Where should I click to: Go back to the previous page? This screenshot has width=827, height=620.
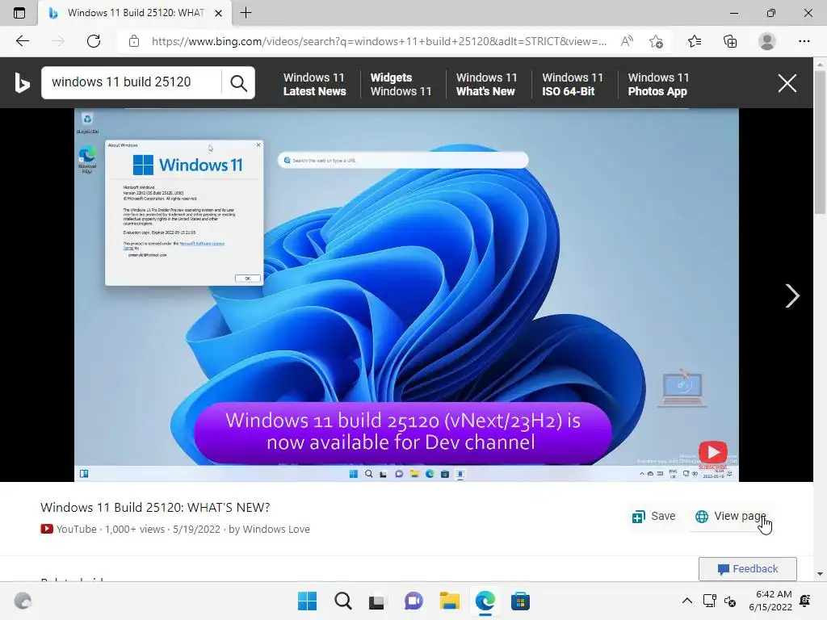[x=22, y=41]
